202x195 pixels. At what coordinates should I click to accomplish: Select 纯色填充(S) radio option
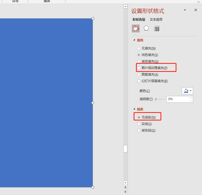point(147,55)
